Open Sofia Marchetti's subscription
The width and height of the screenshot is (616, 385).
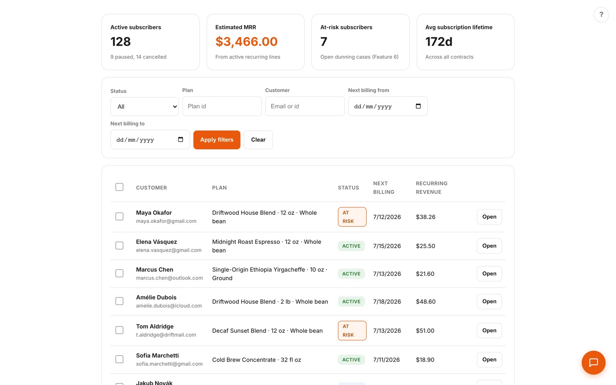[489, 360]
